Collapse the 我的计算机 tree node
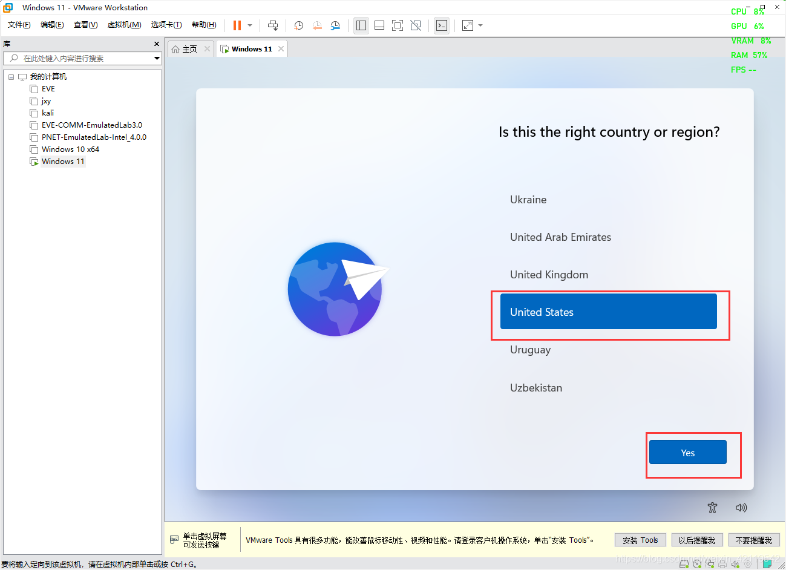 [x=11, y=77]
